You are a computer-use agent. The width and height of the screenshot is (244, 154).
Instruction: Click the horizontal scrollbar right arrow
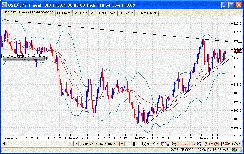click(x=77, y=143)
